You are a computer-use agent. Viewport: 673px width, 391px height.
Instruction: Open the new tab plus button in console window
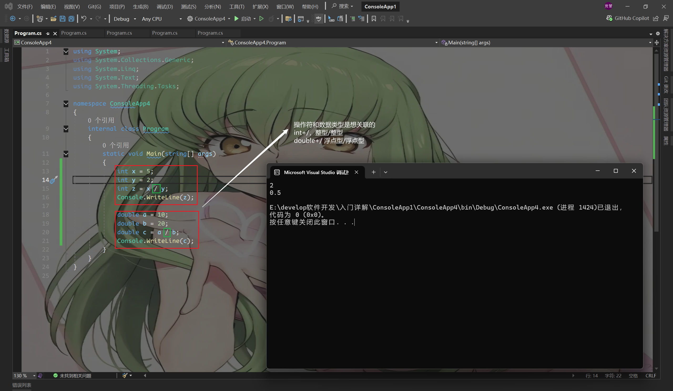374,172
